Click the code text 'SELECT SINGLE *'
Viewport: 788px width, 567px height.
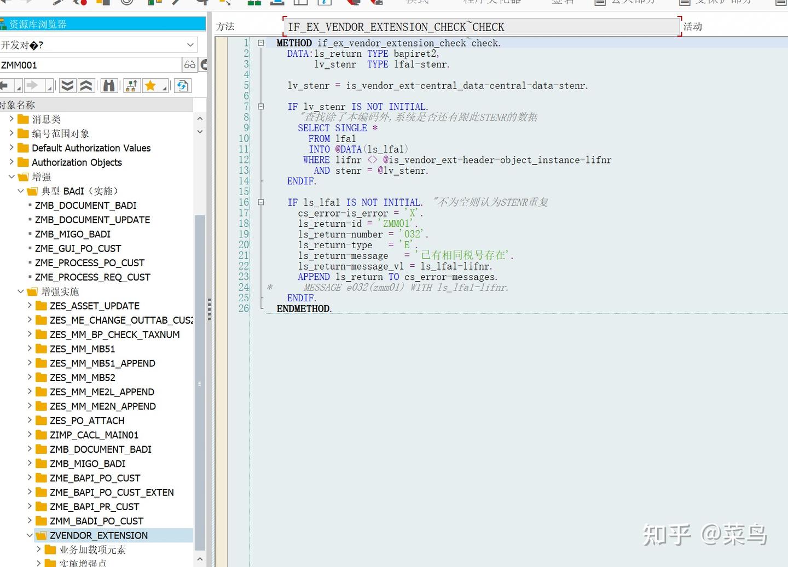pos(338,128)
